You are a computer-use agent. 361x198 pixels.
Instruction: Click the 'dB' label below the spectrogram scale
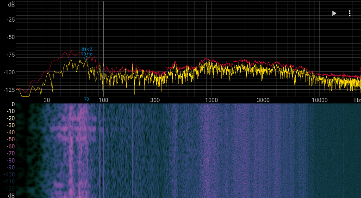pos(12,196)
